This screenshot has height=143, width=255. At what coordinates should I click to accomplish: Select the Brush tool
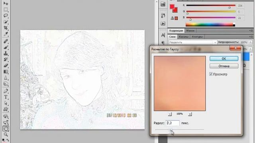pos(6,47)
